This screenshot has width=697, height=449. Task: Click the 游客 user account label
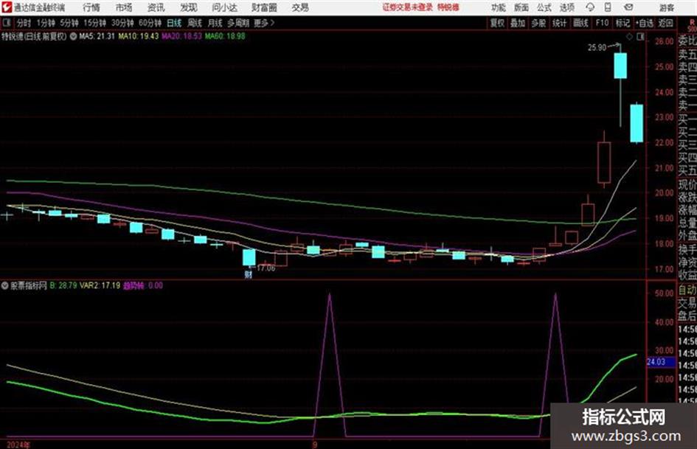pyautogui.click(x=667, y=7)
